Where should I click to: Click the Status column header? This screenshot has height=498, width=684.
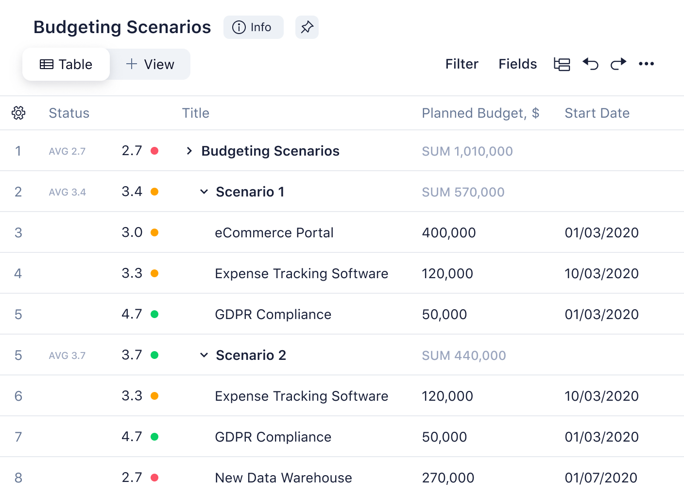(x=69, y=113)
